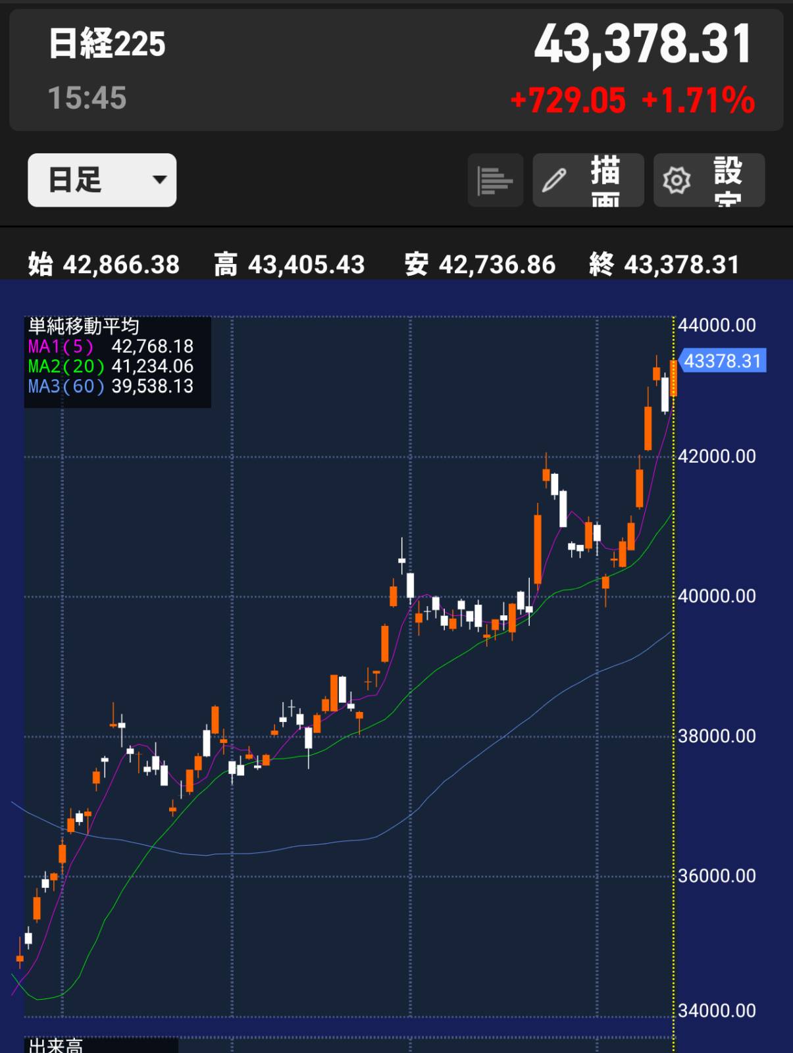This screenshot has height=1053, width=793.
Task: Click the 38000.00 axis label
Action: 717,736
